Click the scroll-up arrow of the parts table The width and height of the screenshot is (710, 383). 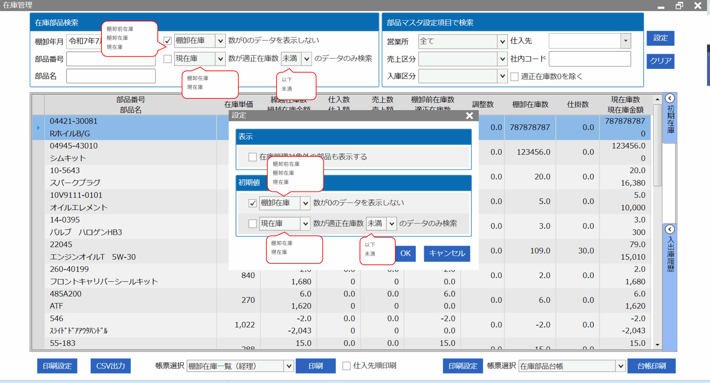coord(657,99)
